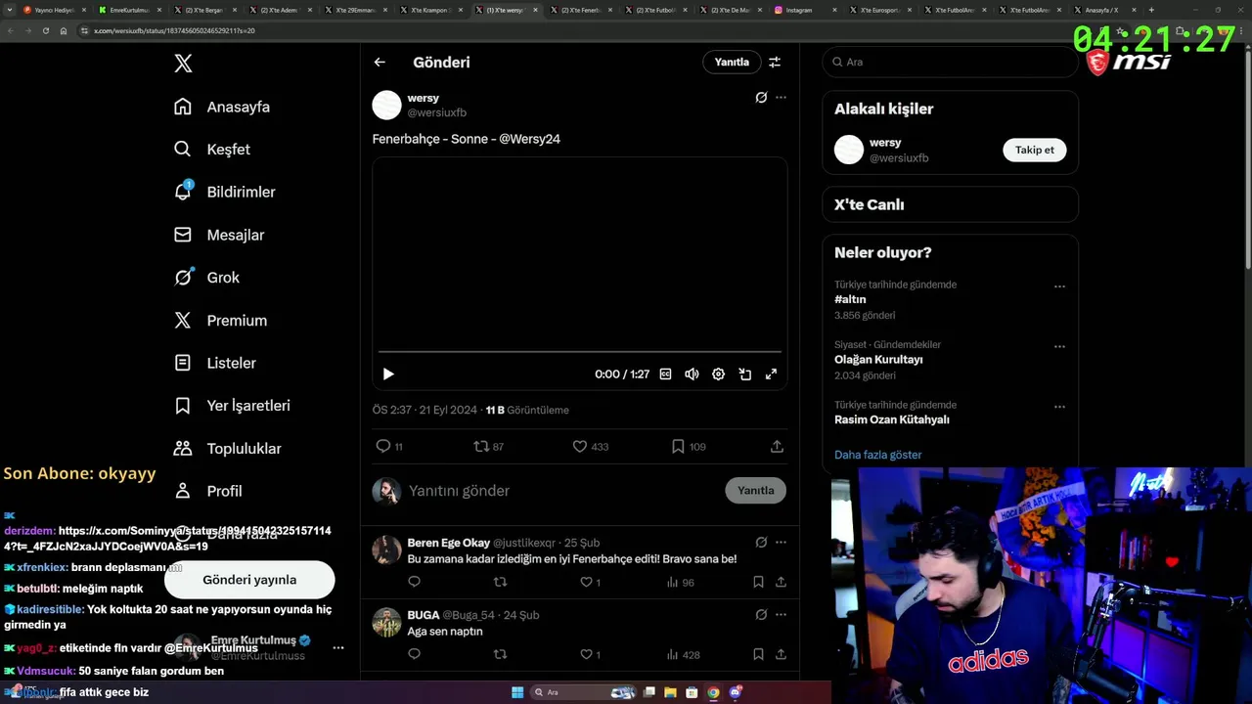This screenshot has height=704, width=1252.
Task: Open Beren Ege Okay's profile name
Action: (x=449, y=543)
